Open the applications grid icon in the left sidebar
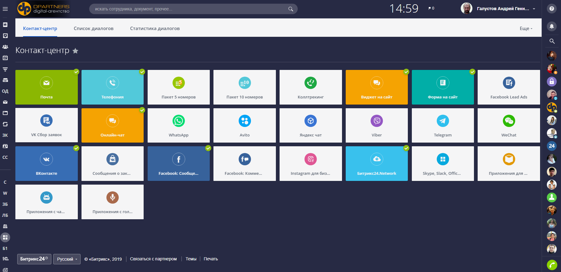The width and height of the screenshot is (561, 272). pos(5,237)
